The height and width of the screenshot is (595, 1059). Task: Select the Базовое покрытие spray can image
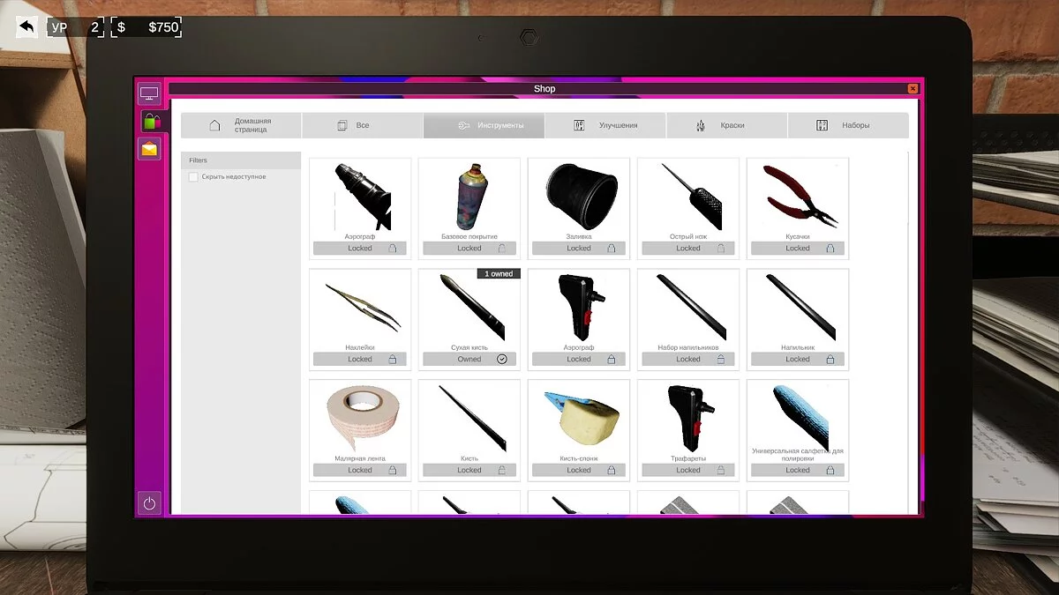[470, 197]
